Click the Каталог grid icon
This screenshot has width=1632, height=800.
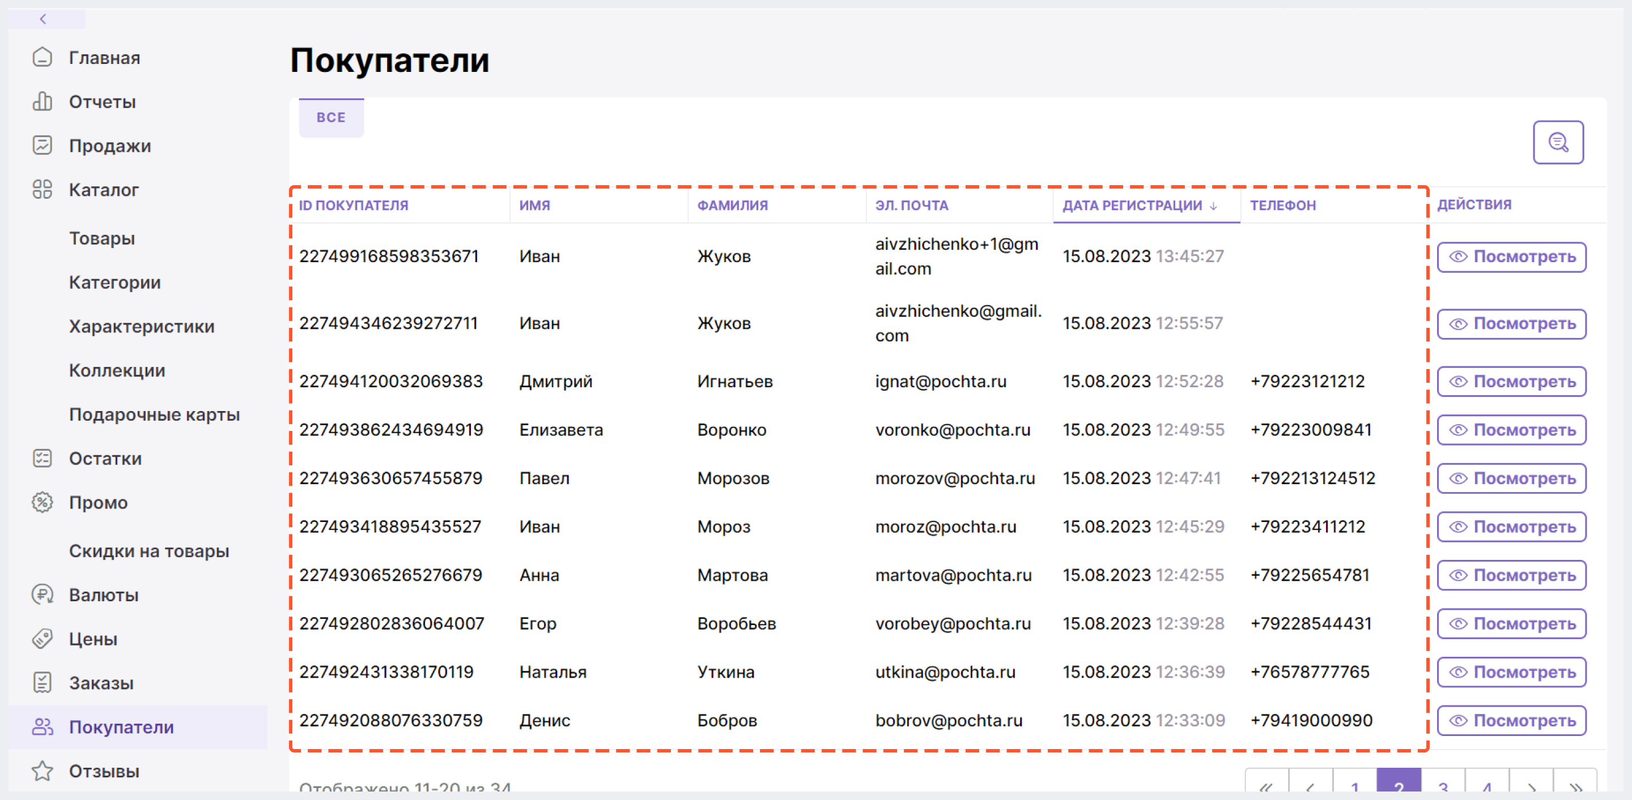click(x=42, y=189)
